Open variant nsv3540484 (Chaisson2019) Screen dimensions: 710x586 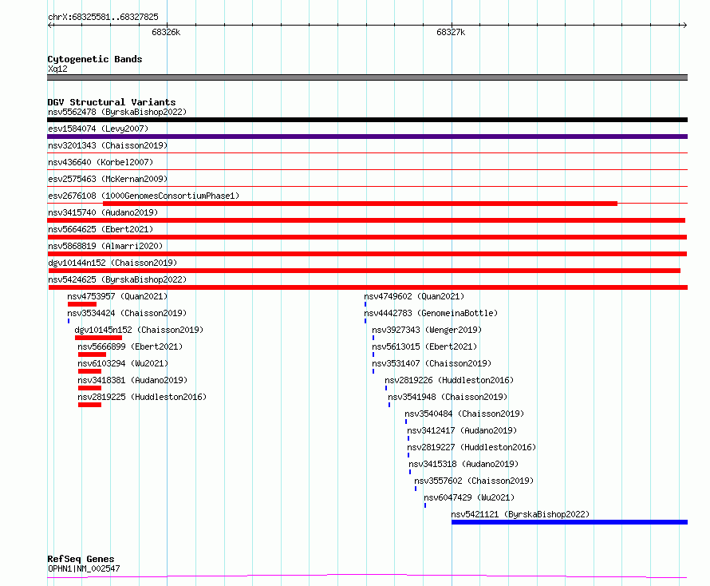[x=464, y=414]
